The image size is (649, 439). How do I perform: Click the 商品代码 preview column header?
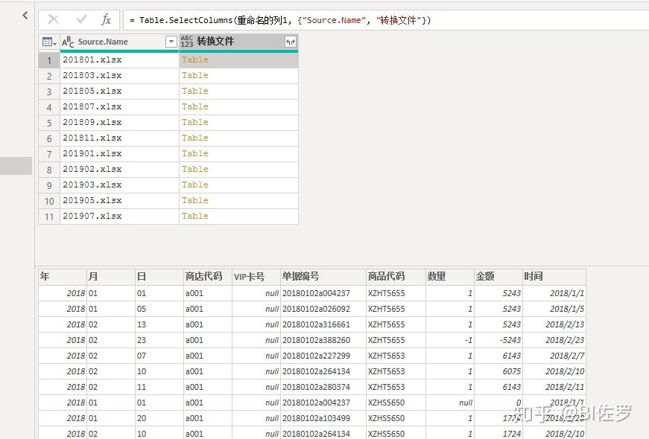pyautogui.click(x=386, y=277)
